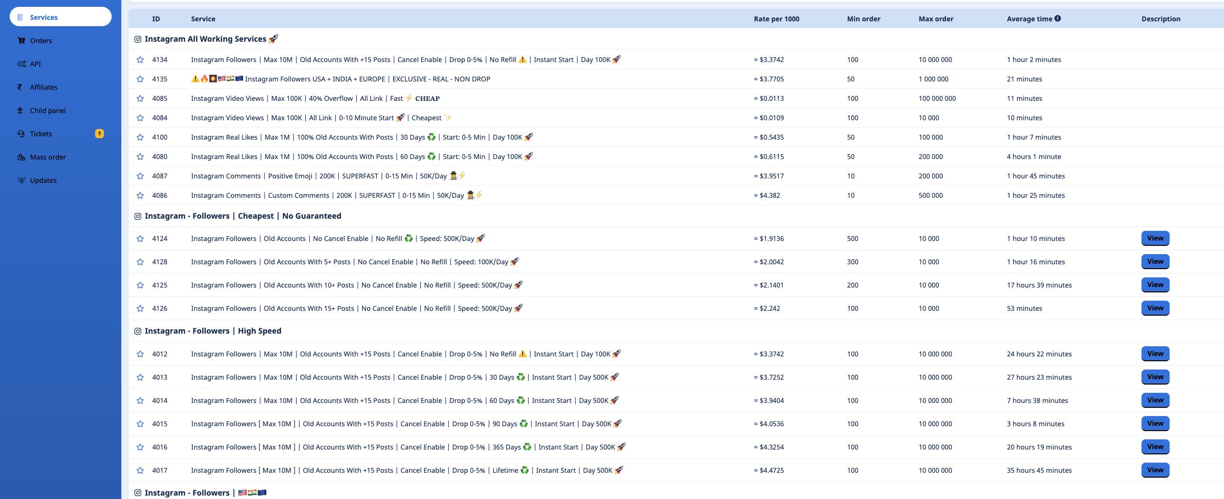Click the Affiliates rupee icon
This screenshot has width=1224, height=499.
tap(20, 87)
